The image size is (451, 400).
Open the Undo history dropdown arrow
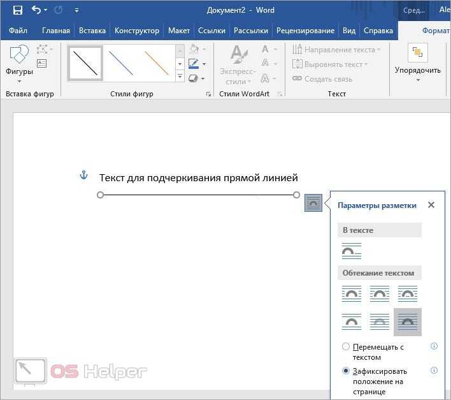point(45,10)
